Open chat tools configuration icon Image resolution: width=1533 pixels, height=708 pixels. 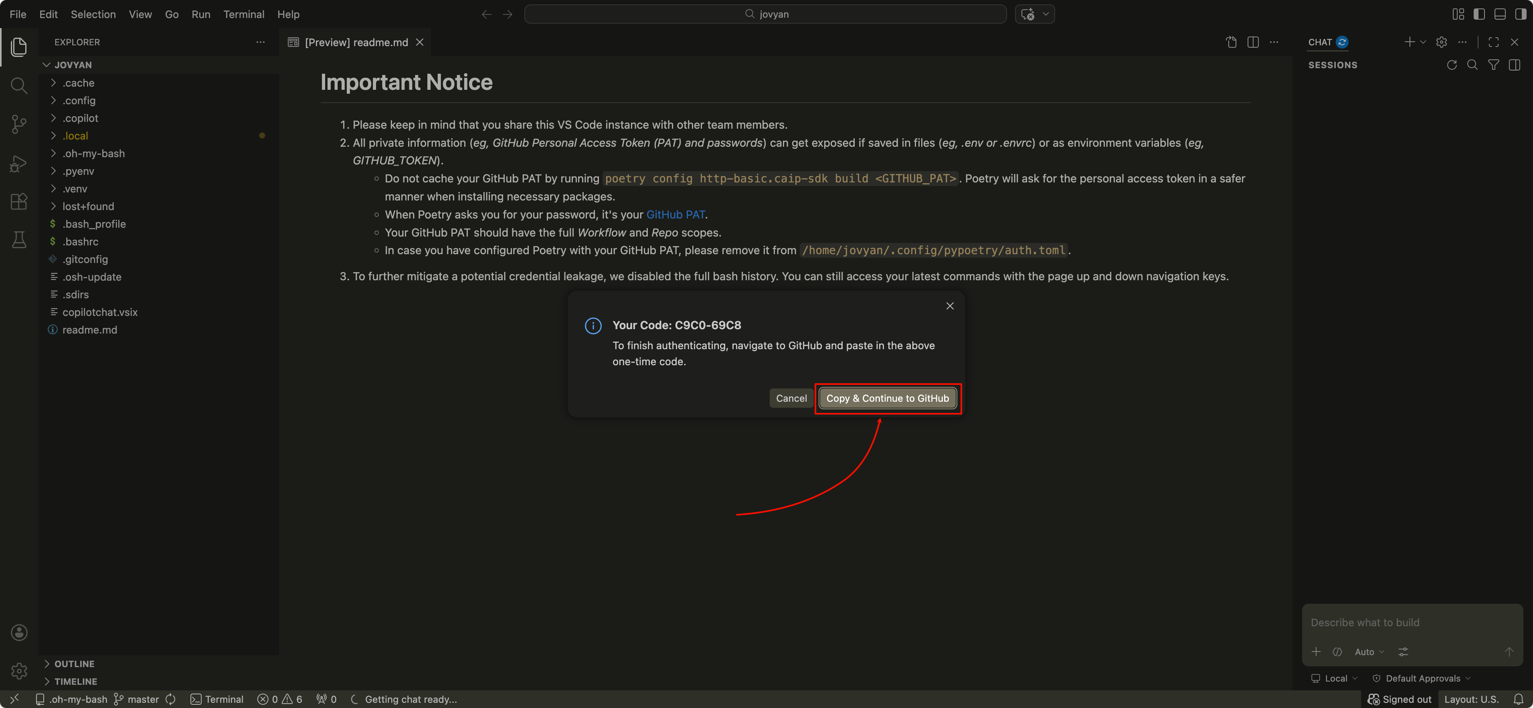tap(1403, 651)
